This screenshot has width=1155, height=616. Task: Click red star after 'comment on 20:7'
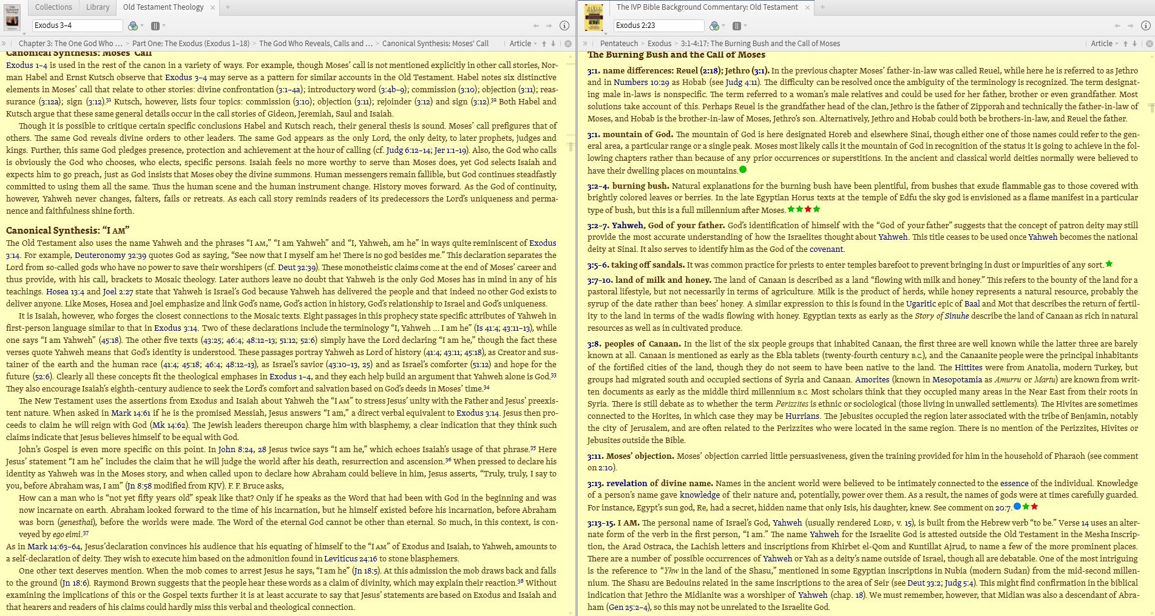[x=1034, y=507]
